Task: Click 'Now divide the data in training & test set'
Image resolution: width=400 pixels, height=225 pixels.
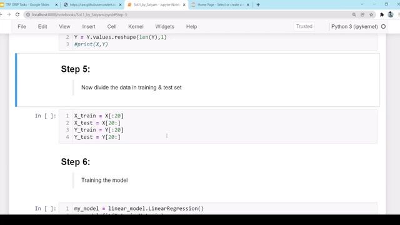Action: pyautogui.click(x=131, y=87)
